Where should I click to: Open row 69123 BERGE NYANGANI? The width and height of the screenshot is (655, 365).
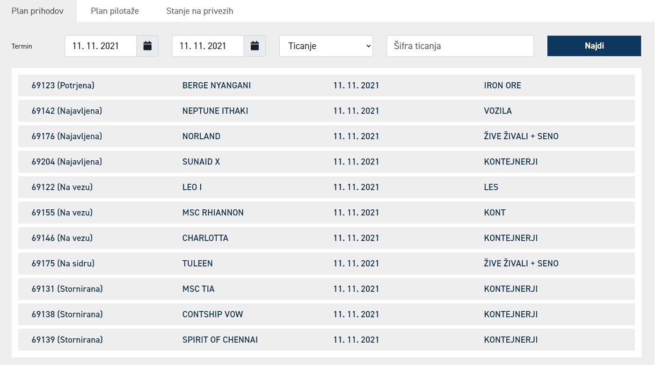(x=327, y=86)
